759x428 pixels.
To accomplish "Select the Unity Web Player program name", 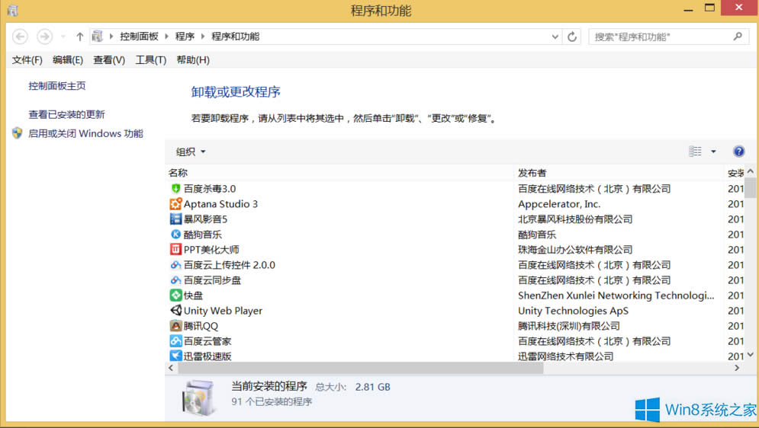I will [x=223, y=311].
